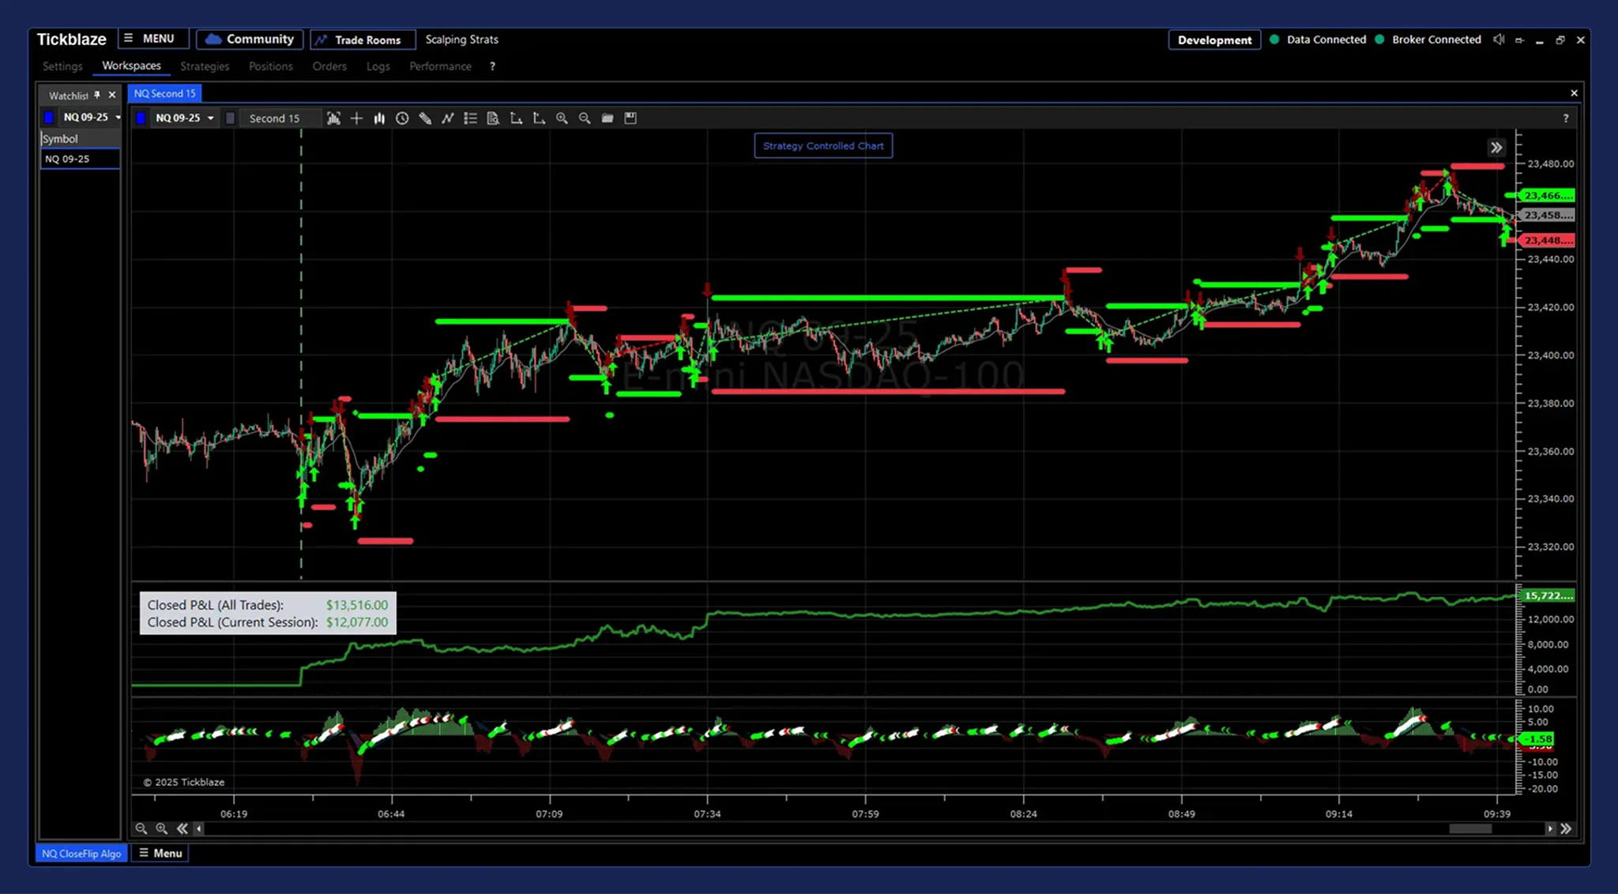Screen dimensions: 1618x894
Task: Click the clock session icon in chart toolbar
Action: [x=402, y=118]
